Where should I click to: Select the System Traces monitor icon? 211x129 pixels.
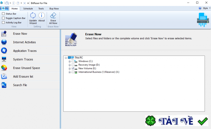(x=4, y=59)
